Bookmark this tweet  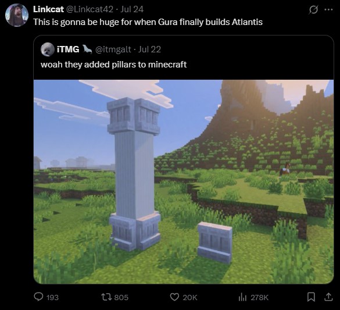(311, 297)
